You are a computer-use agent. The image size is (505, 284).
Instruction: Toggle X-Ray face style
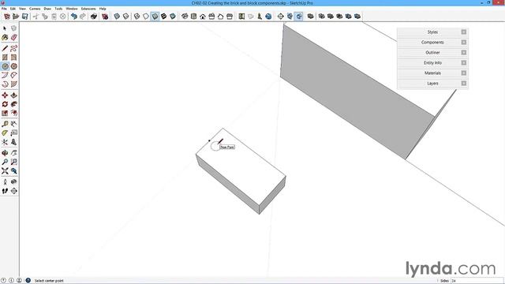click(x=117, y=17)
